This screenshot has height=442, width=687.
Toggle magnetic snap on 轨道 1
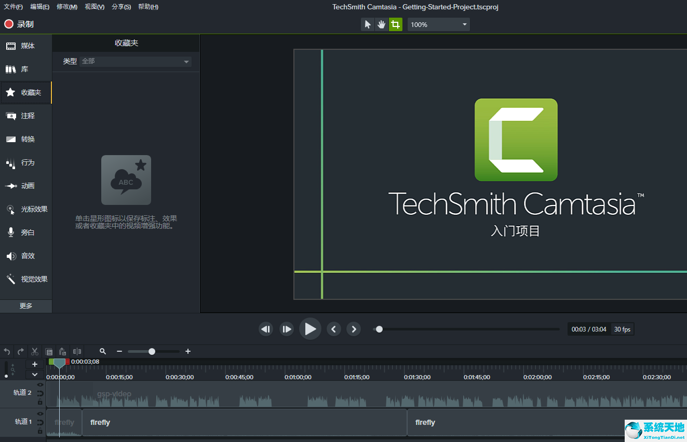pyautogui.click(x=40, y=422)
